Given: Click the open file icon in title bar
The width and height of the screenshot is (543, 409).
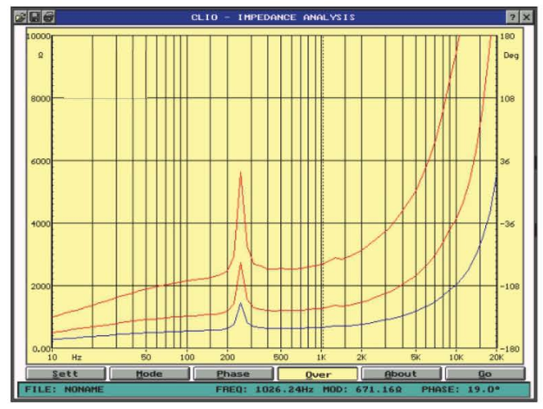Looking at the screenshot, I should tap(22, 16).
